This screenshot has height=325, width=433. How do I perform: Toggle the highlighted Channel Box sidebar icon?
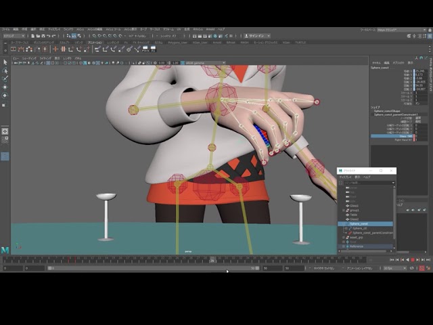430,36
